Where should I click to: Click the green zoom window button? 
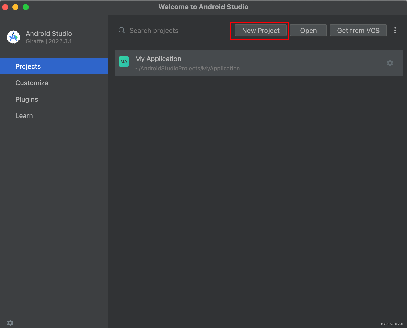click(26, 7)
